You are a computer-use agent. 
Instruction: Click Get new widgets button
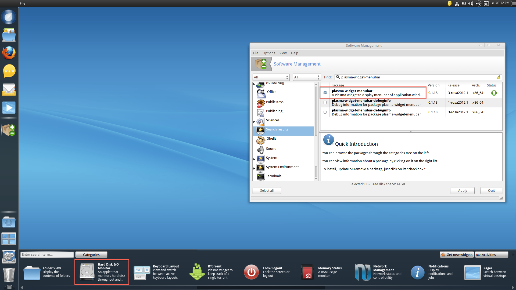click(x=457, y=255)
